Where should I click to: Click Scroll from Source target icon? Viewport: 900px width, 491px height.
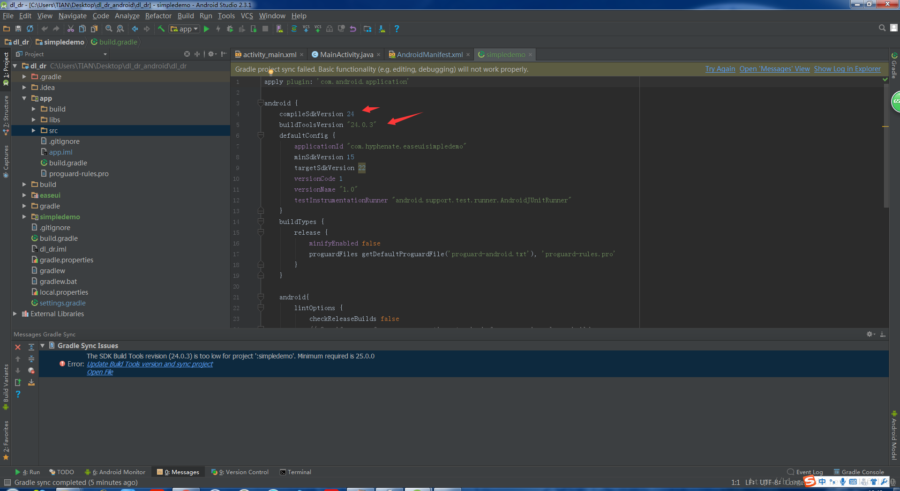click(x=187, y=54)
